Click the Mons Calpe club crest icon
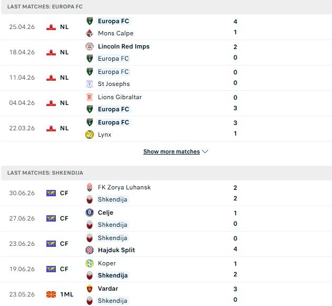The height and width of the screenshot is (306, 332). [90, 33]
